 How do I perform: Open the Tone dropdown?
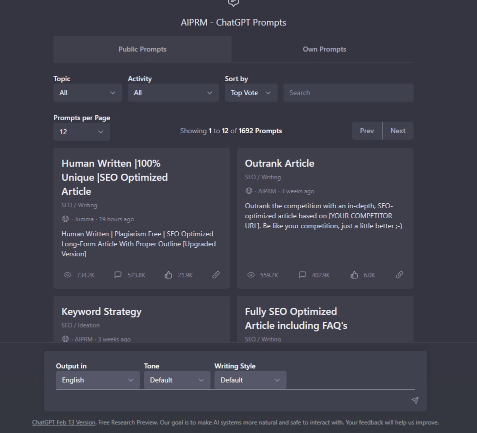[x=177, y=380]
